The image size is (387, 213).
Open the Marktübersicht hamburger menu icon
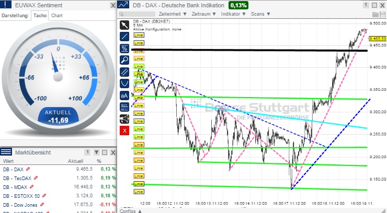pyautogui.click(x=6, y=152)
